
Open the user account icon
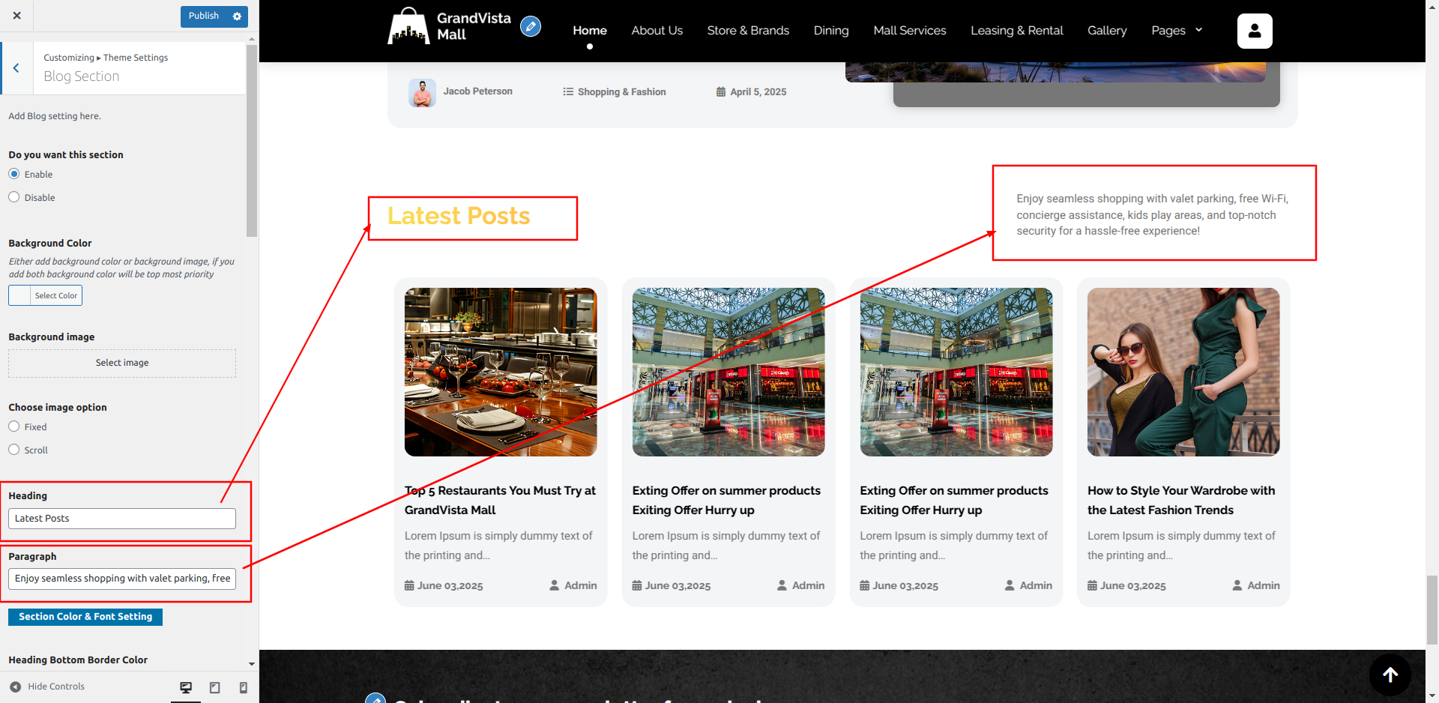click(1254, 31)
